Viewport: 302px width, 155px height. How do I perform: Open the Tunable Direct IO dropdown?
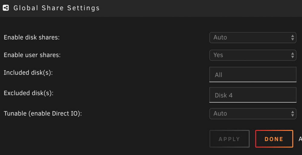click(253, 114)
